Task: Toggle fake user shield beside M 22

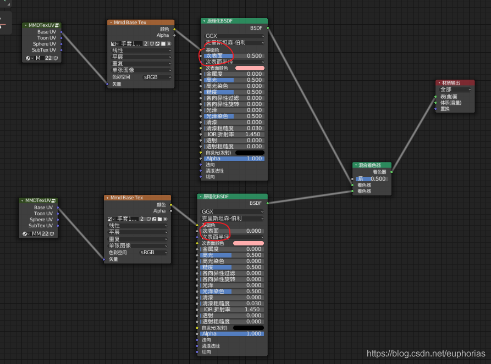Action: pos(56,58)
